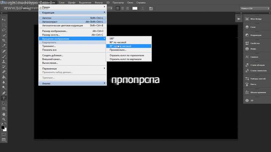Viewport: 271px width, 152px height.
Task: Click the Actions play button panel icon
Action: click(x=239, y=19)
